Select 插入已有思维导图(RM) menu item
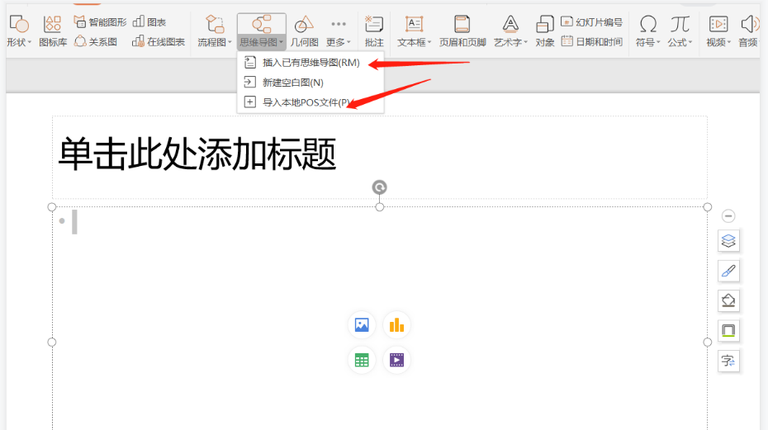This screenshot has width=768, height=430. tap(311, 62)
